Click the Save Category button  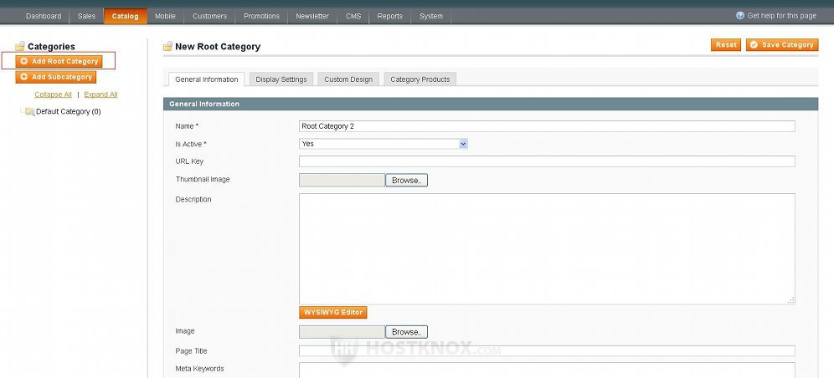782,44
